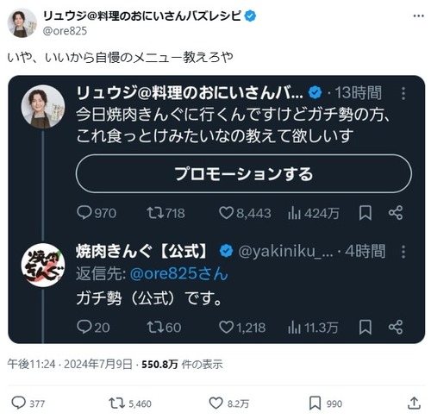Open the more options menu on main post
This screenshot has width=431, height=419.
pos(418,16)
